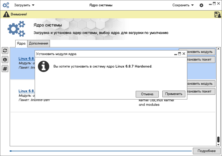Click the Внимание! warning text
222x156 pixels.
(x=19, y=14)
